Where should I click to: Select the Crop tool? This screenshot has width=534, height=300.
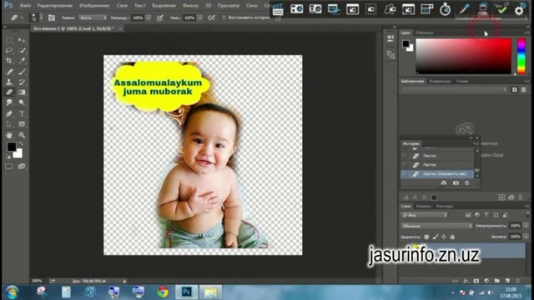tap(9, 61)
